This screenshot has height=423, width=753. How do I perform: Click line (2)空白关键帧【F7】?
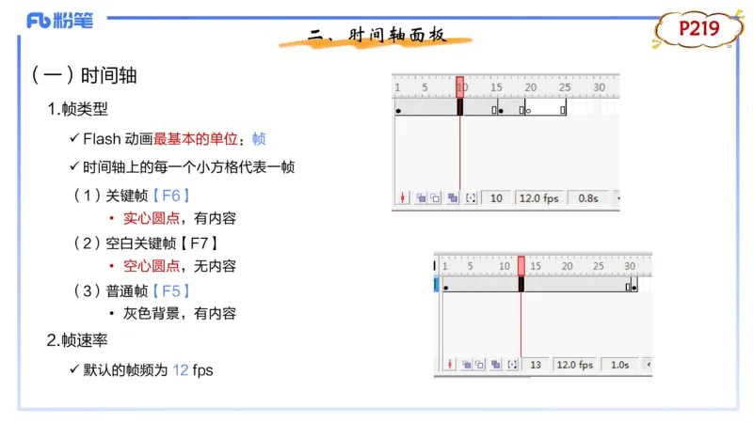pos(146,243)
